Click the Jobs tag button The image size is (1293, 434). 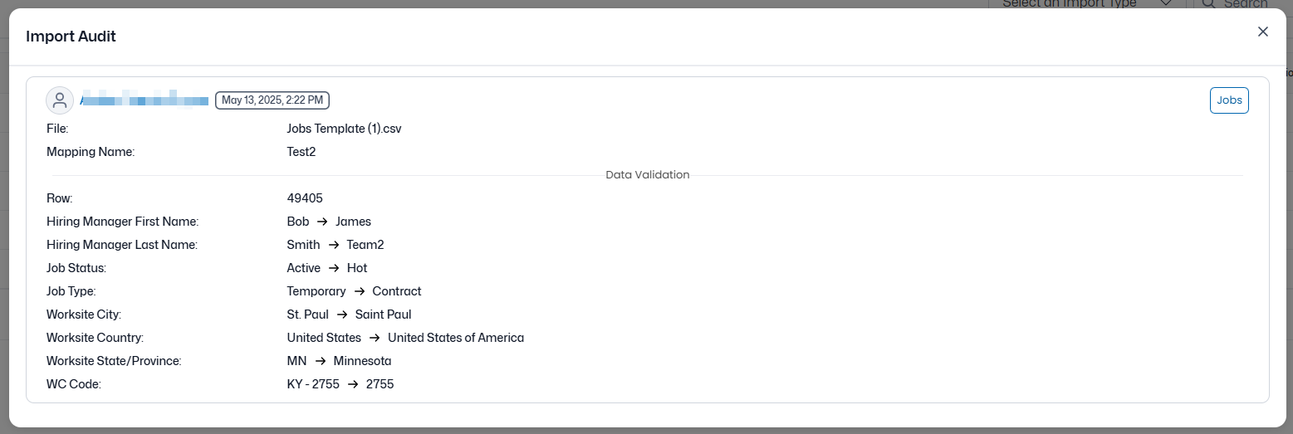(1229, 100)
